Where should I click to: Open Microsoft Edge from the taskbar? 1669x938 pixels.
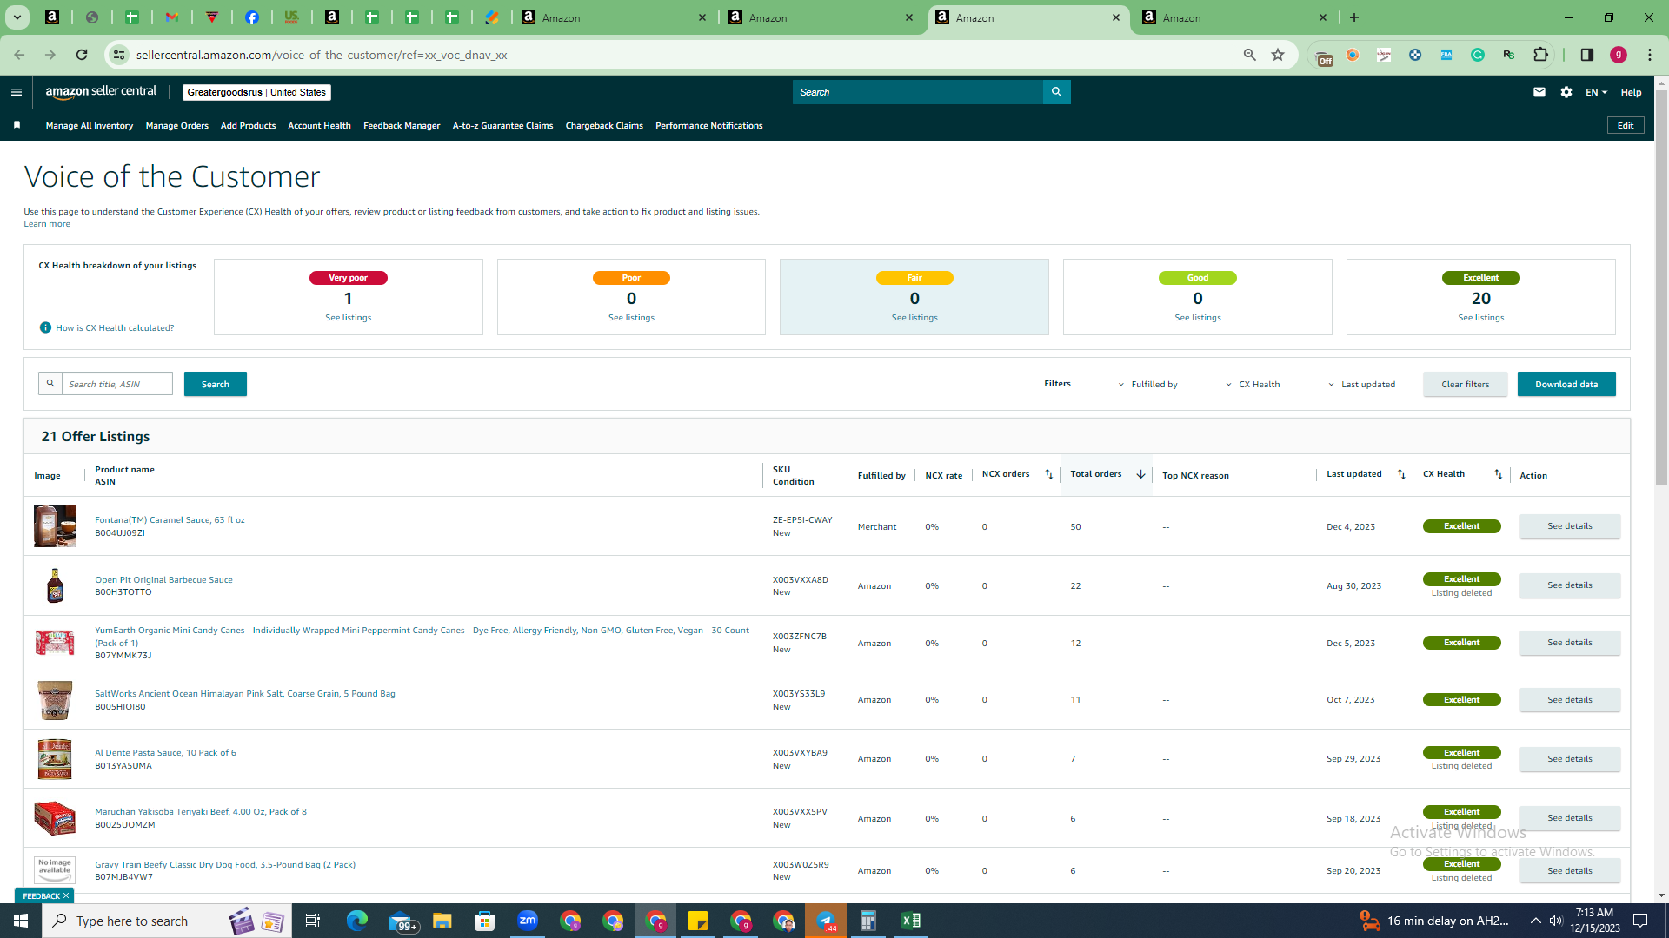point(357,921)
